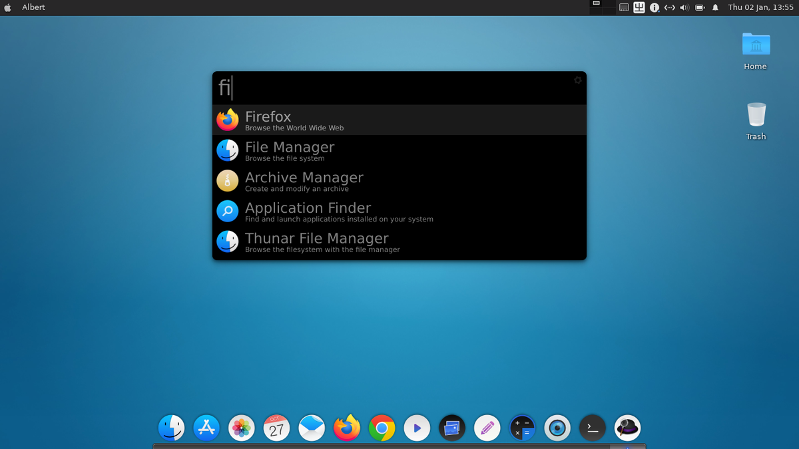Click the Thunar File Manager result icon
The width and height of the screenshot is (799, 449).
(x=228, y=242)
